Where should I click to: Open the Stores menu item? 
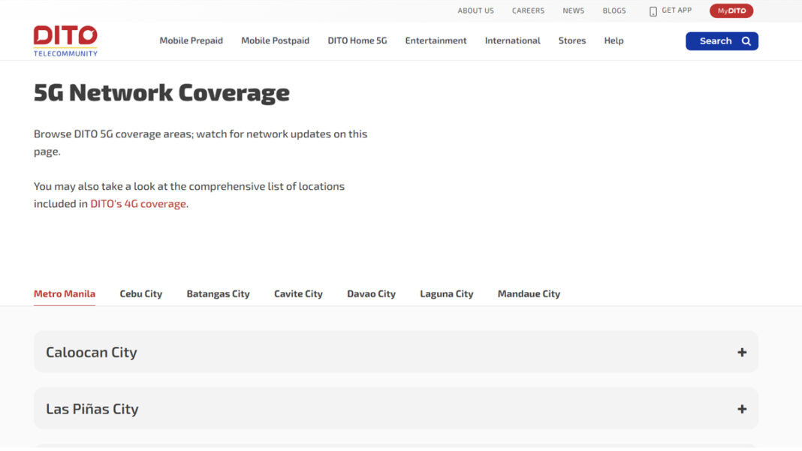coord(571,41)
